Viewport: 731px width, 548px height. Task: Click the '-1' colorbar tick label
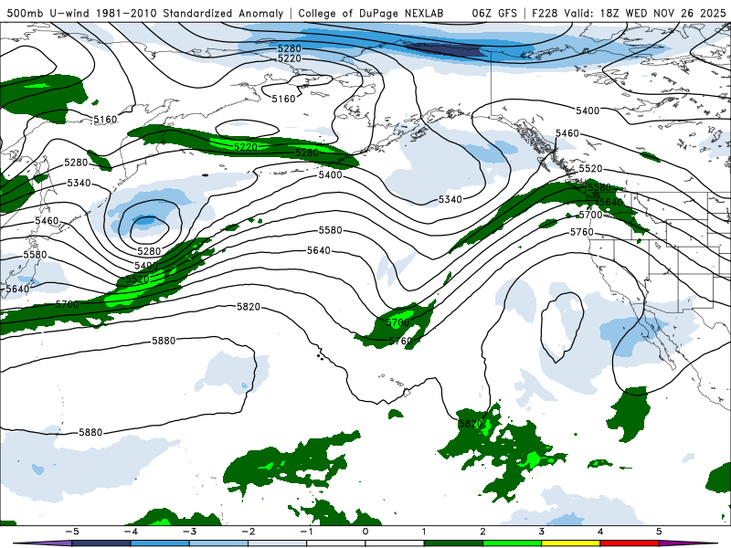pos(306,532)
